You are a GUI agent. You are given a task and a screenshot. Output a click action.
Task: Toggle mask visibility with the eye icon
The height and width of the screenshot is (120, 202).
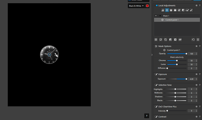180,39
